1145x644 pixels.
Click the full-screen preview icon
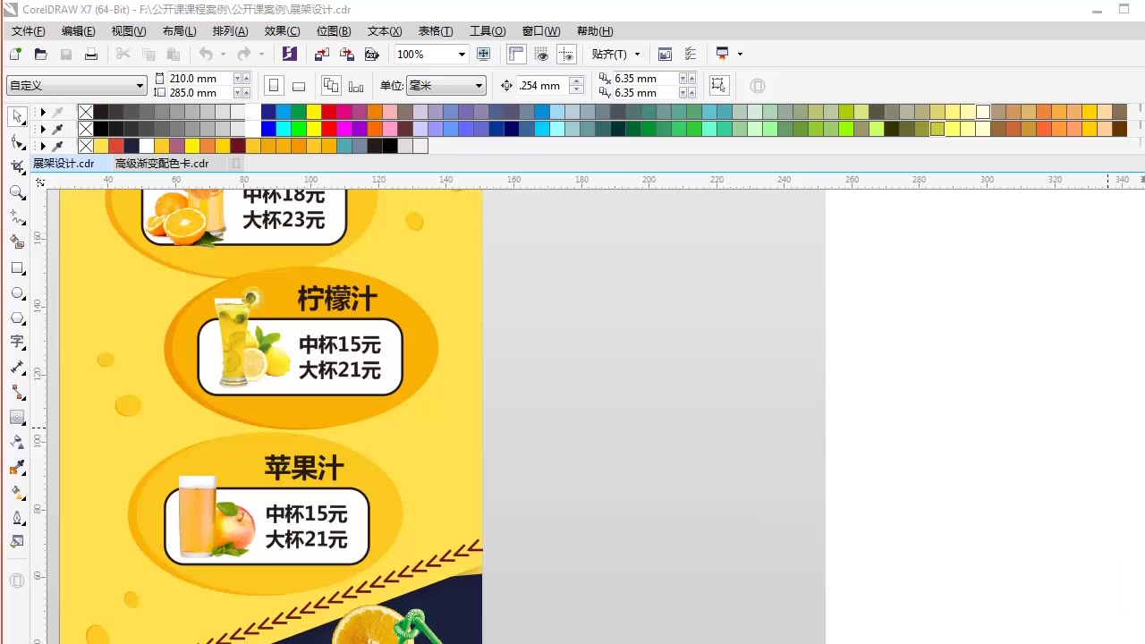coord(484,55)
